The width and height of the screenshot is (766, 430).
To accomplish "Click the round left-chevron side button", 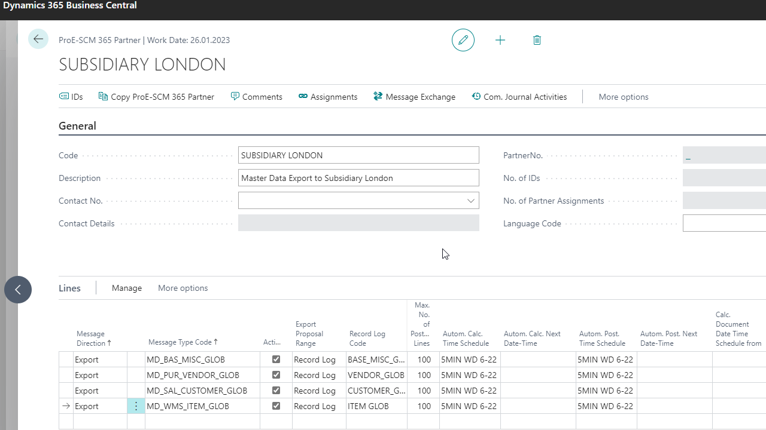I will (18, 290).
